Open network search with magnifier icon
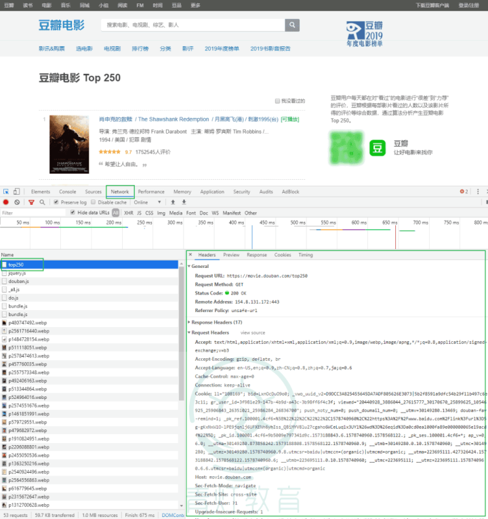The width and height of the screenshot is (488, 519). click(42, 202)
